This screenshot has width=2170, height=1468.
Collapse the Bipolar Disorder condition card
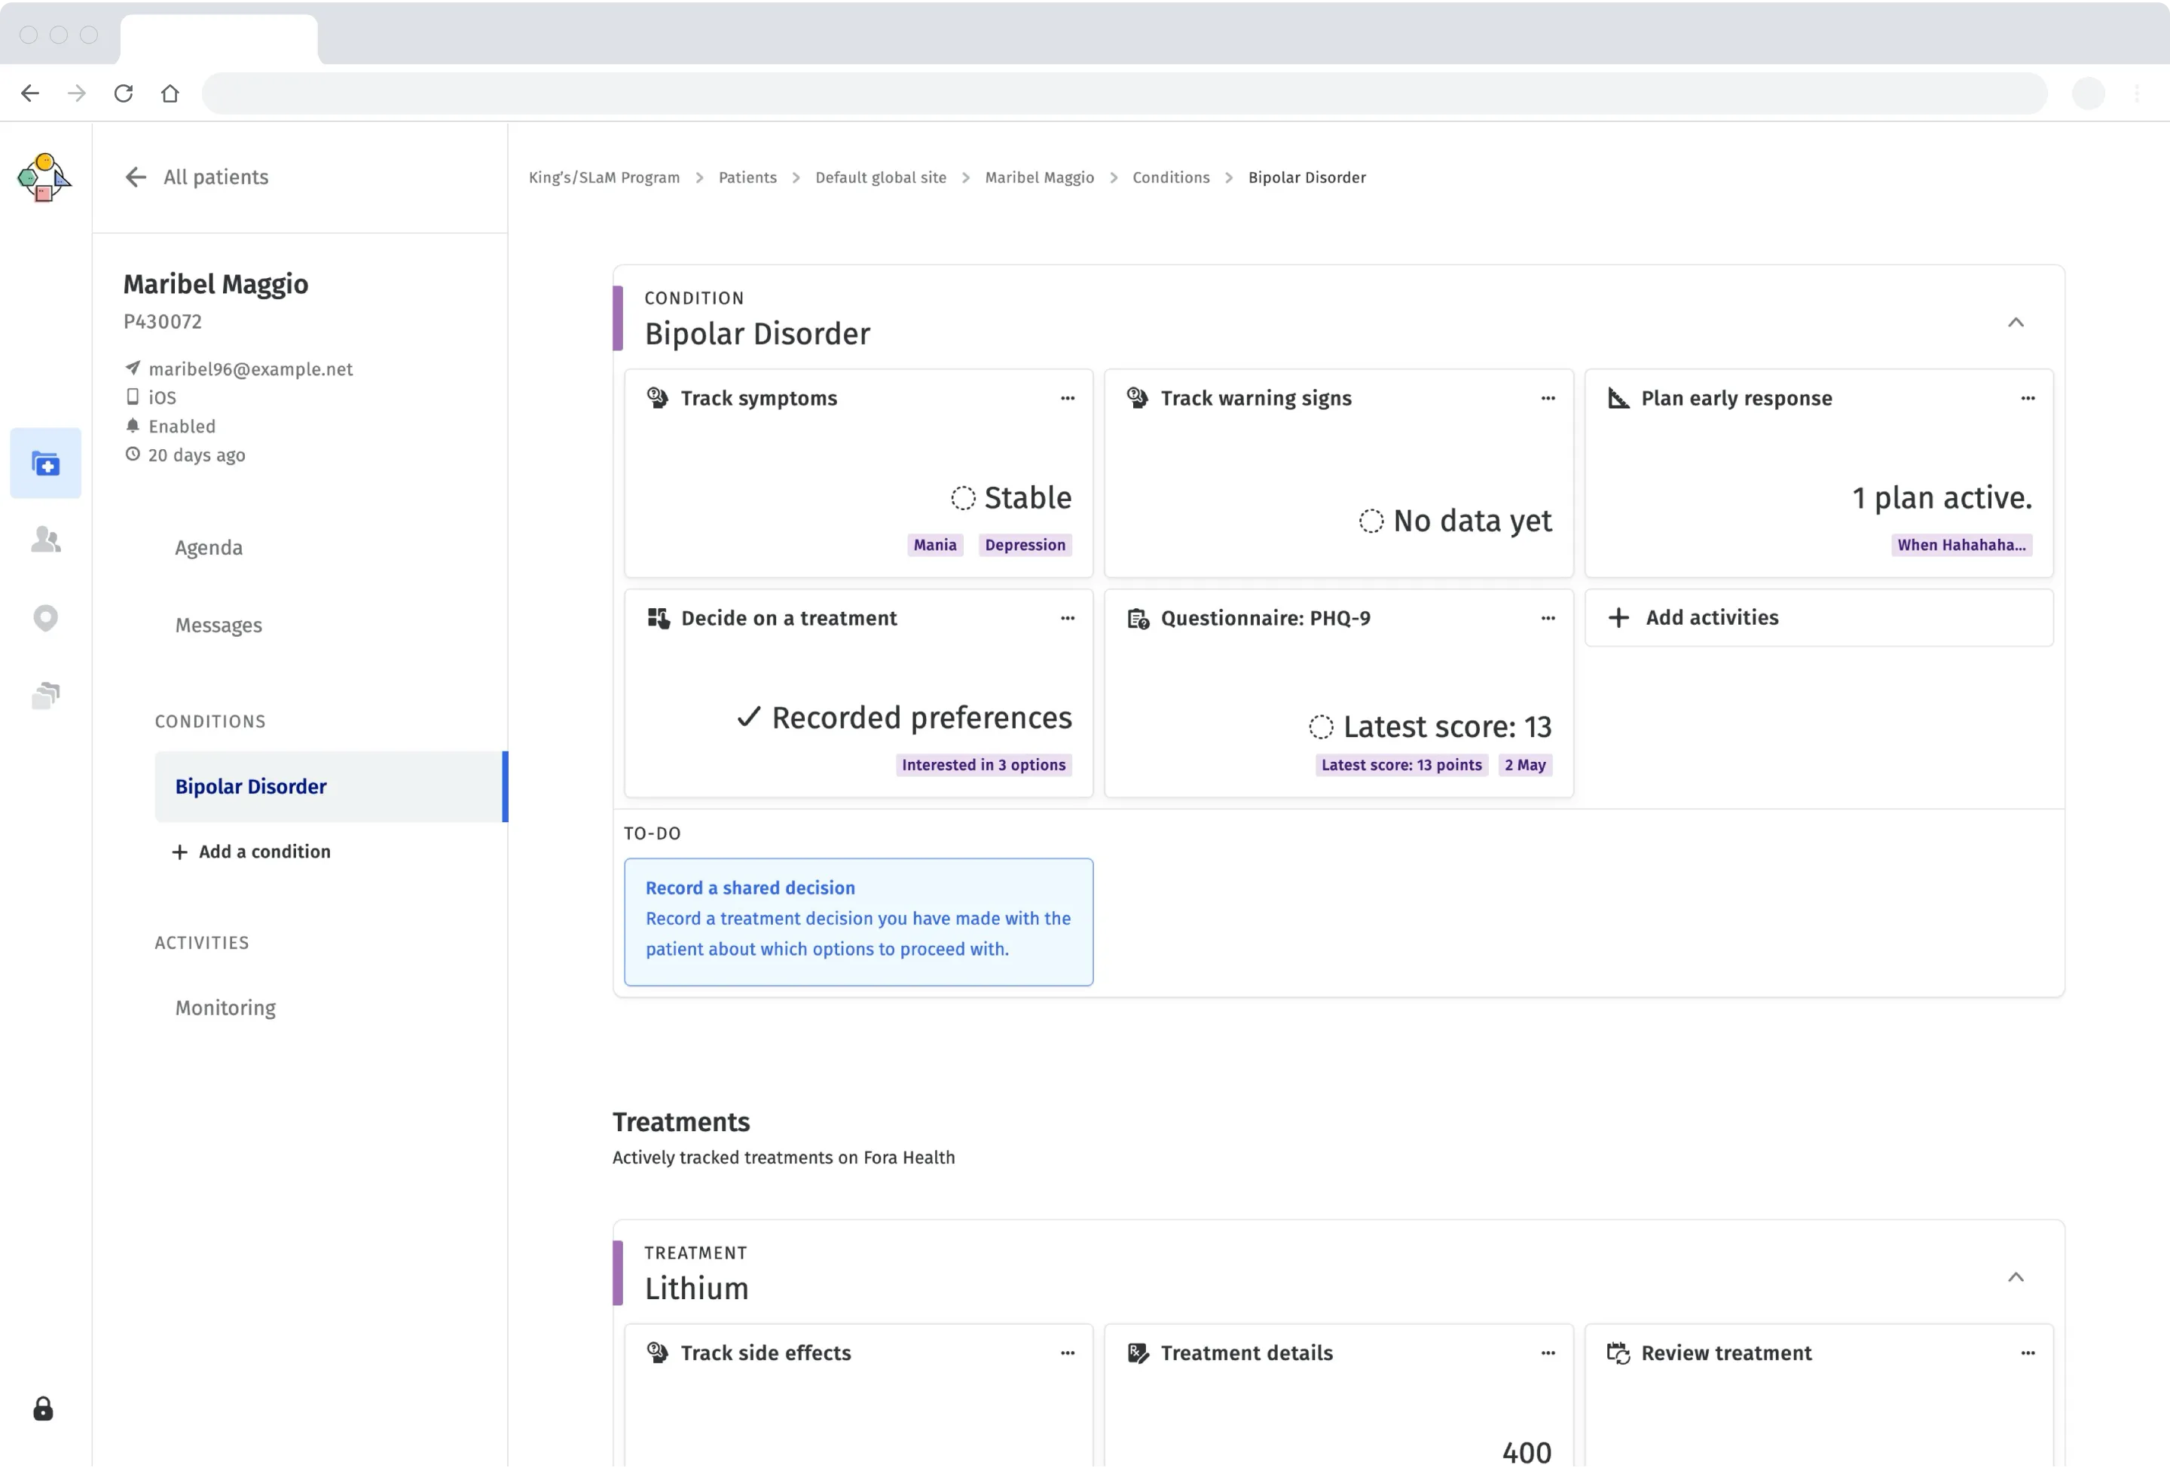tap(2016, 323)
